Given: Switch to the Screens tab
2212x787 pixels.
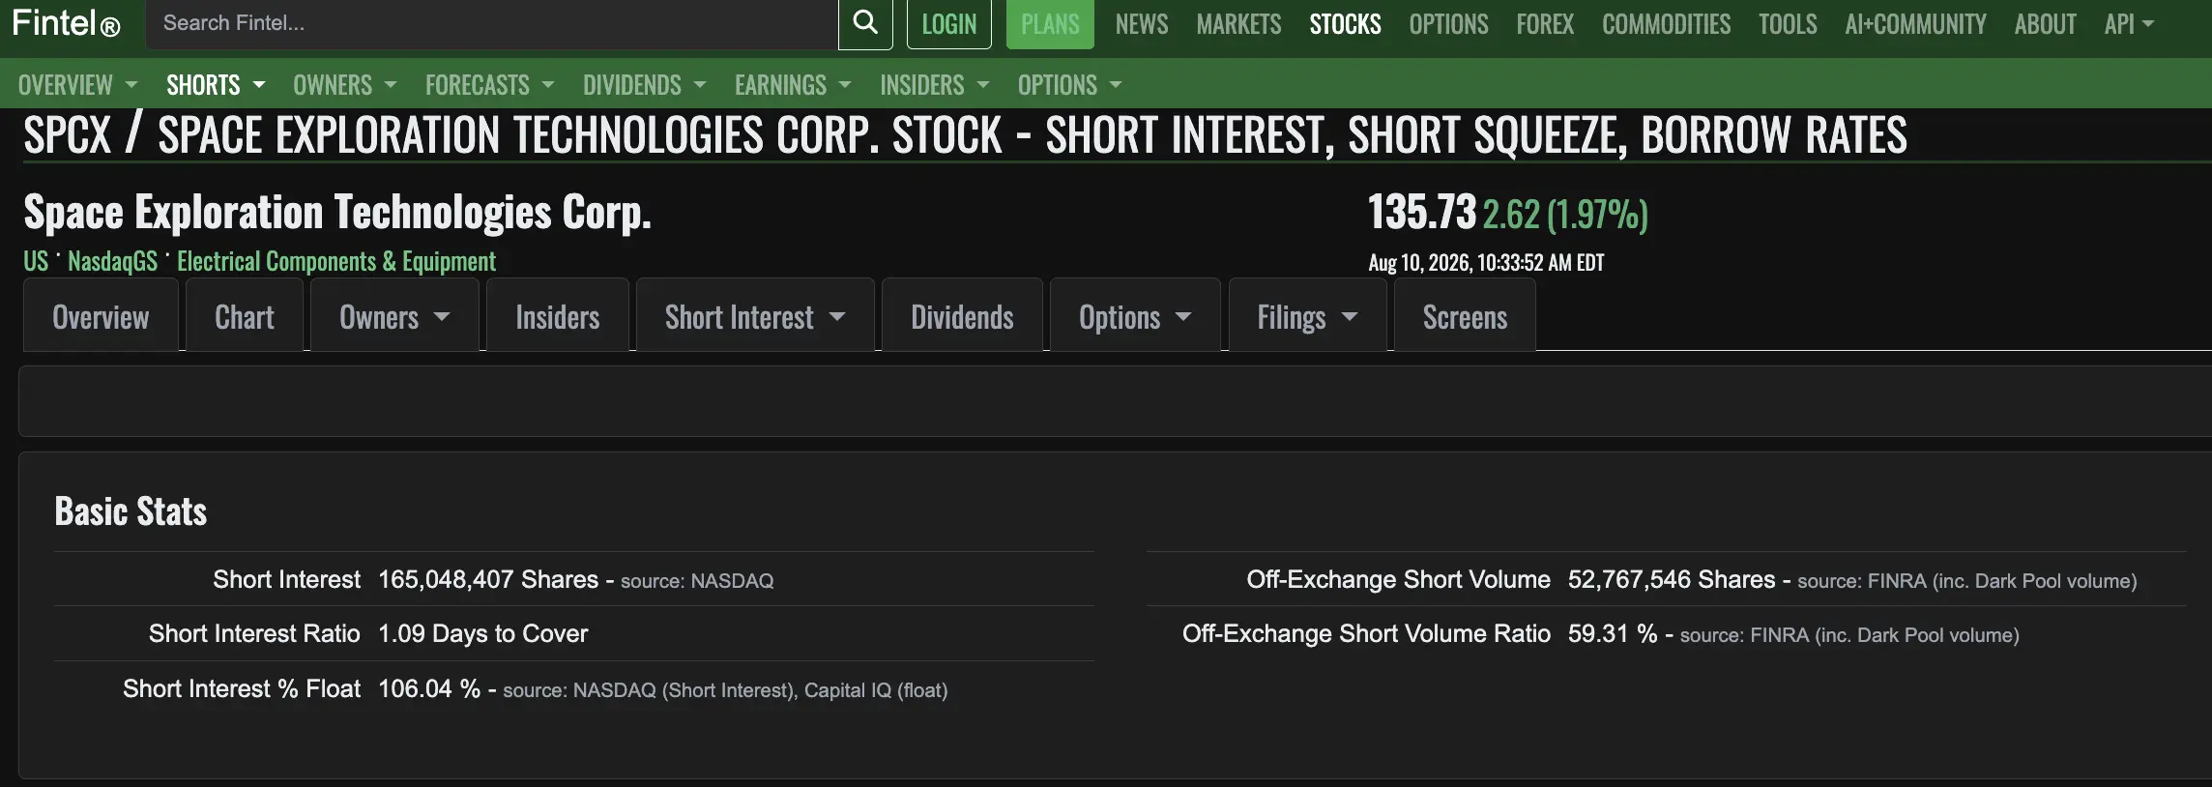Looking at the screenshot, I should pos(1465,317).
